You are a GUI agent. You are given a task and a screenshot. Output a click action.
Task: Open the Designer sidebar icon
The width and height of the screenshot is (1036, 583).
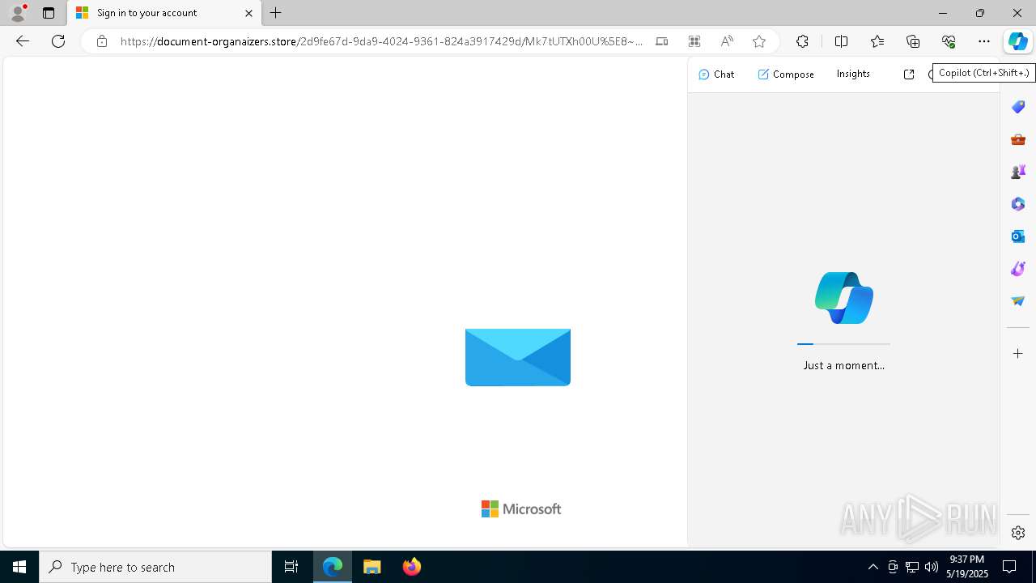pyautogui.click(x=1018, y=269)
